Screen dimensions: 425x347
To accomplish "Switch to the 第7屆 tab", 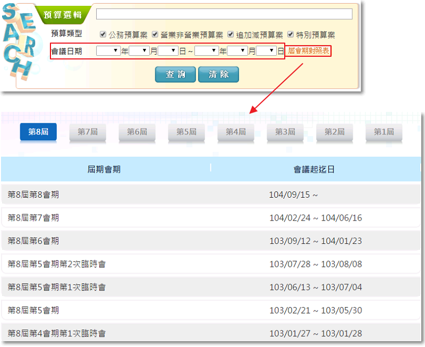I will point(88,132).
